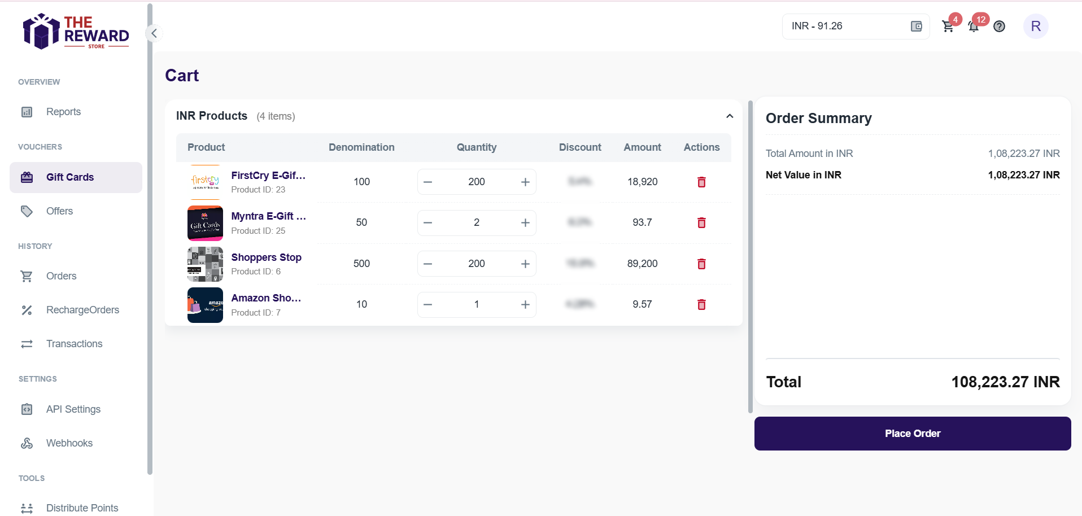Open API Settings
This screenshot has width=1082, height=516.
pos(76,409)
